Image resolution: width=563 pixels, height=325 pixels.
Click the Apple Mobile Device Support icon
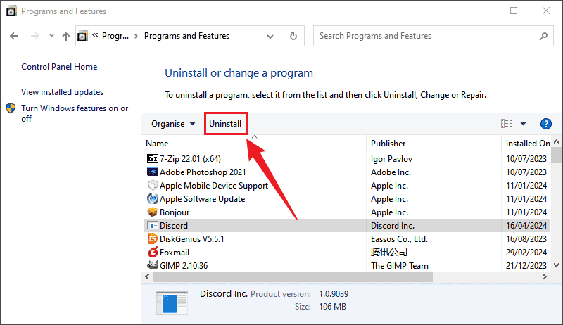point(153,185)
